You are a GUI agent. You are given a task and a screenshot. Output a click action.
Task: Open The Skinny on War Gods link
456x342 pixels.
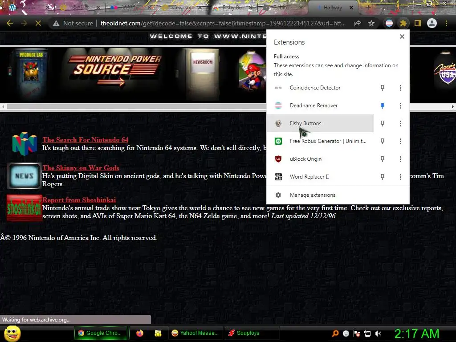[x=81, y=168]
